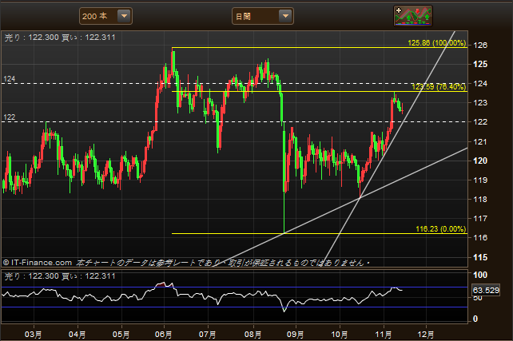
Task: Click the 124 dashed line label
Action: [x=9, y=79]
